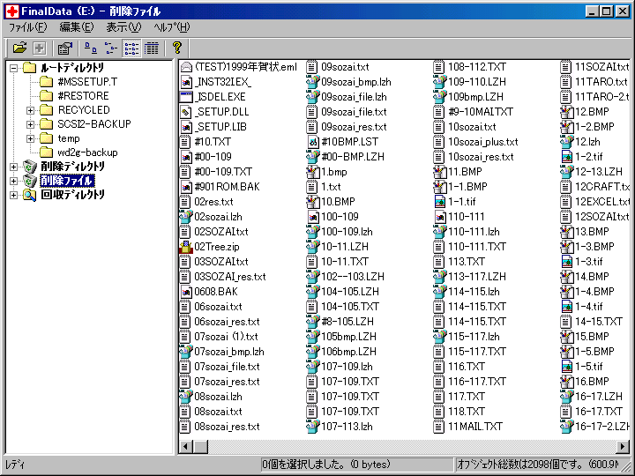635x476 pixels.
Task: Select file #00-109.TXT
Action: (223, 172)
